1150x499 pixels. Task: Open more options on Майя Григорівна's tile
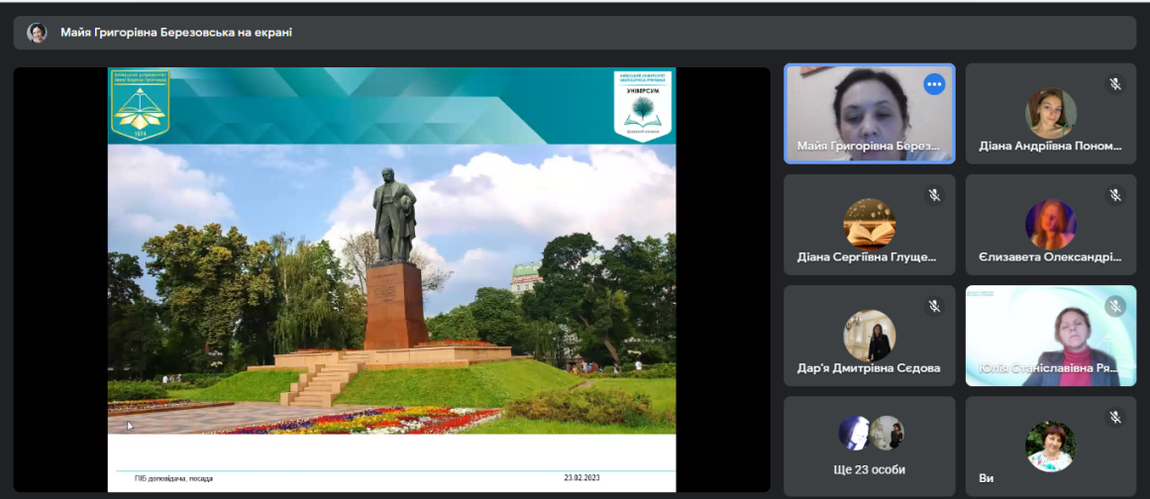click(934, 84)
